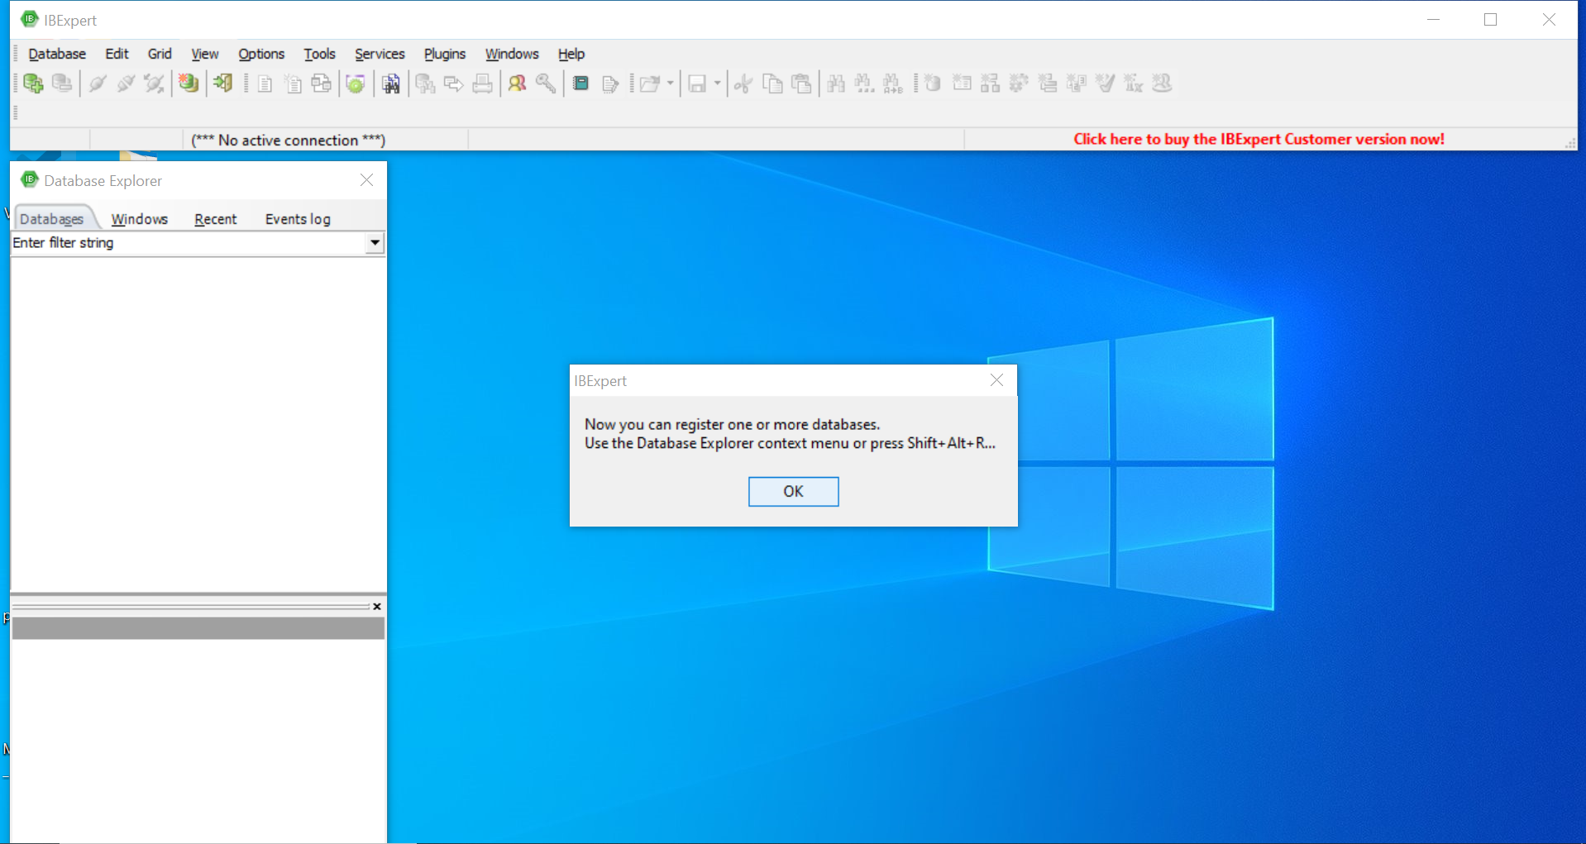This screenshot has height=844, width=1586.
Task: Click the database tables toolbar icon
Action: pyautogui.click(x=426, y=83)
